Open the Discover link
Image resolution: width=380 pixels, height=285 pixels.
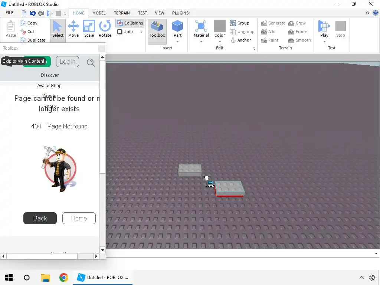50,75
